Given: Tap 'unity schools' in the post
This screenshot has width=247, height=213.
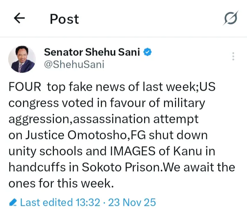Looking at the screenshot, I should click(47, 151).
